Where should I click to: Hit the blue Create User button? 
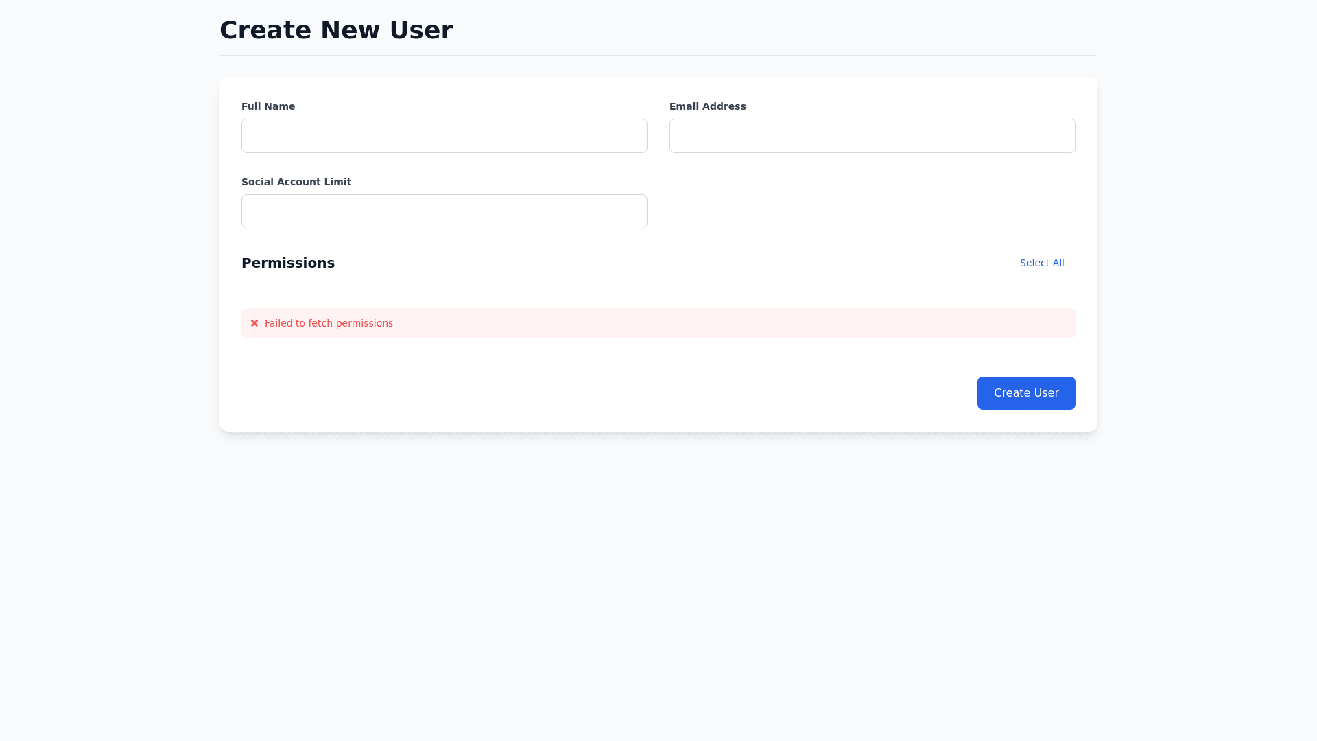tap(1025, 393)
